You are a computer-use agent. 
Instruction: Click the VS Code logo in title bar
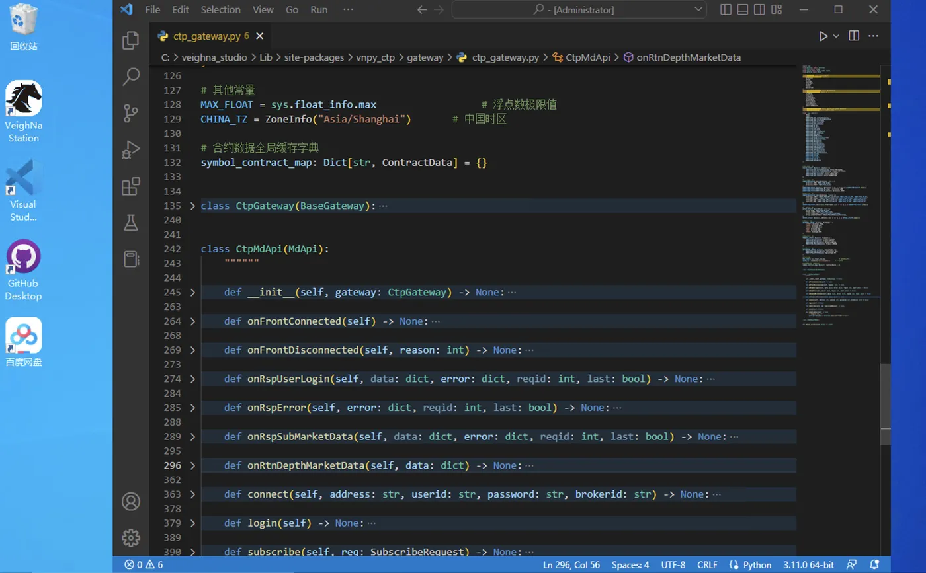pyautogui.click(x=126, y=9)
